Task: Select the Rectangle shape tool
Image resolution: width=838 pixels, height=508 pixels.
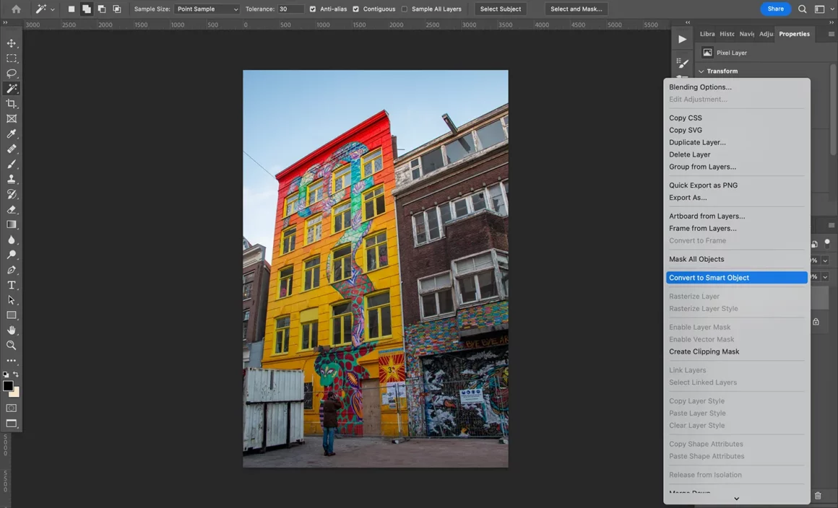Action: point(12,315)
